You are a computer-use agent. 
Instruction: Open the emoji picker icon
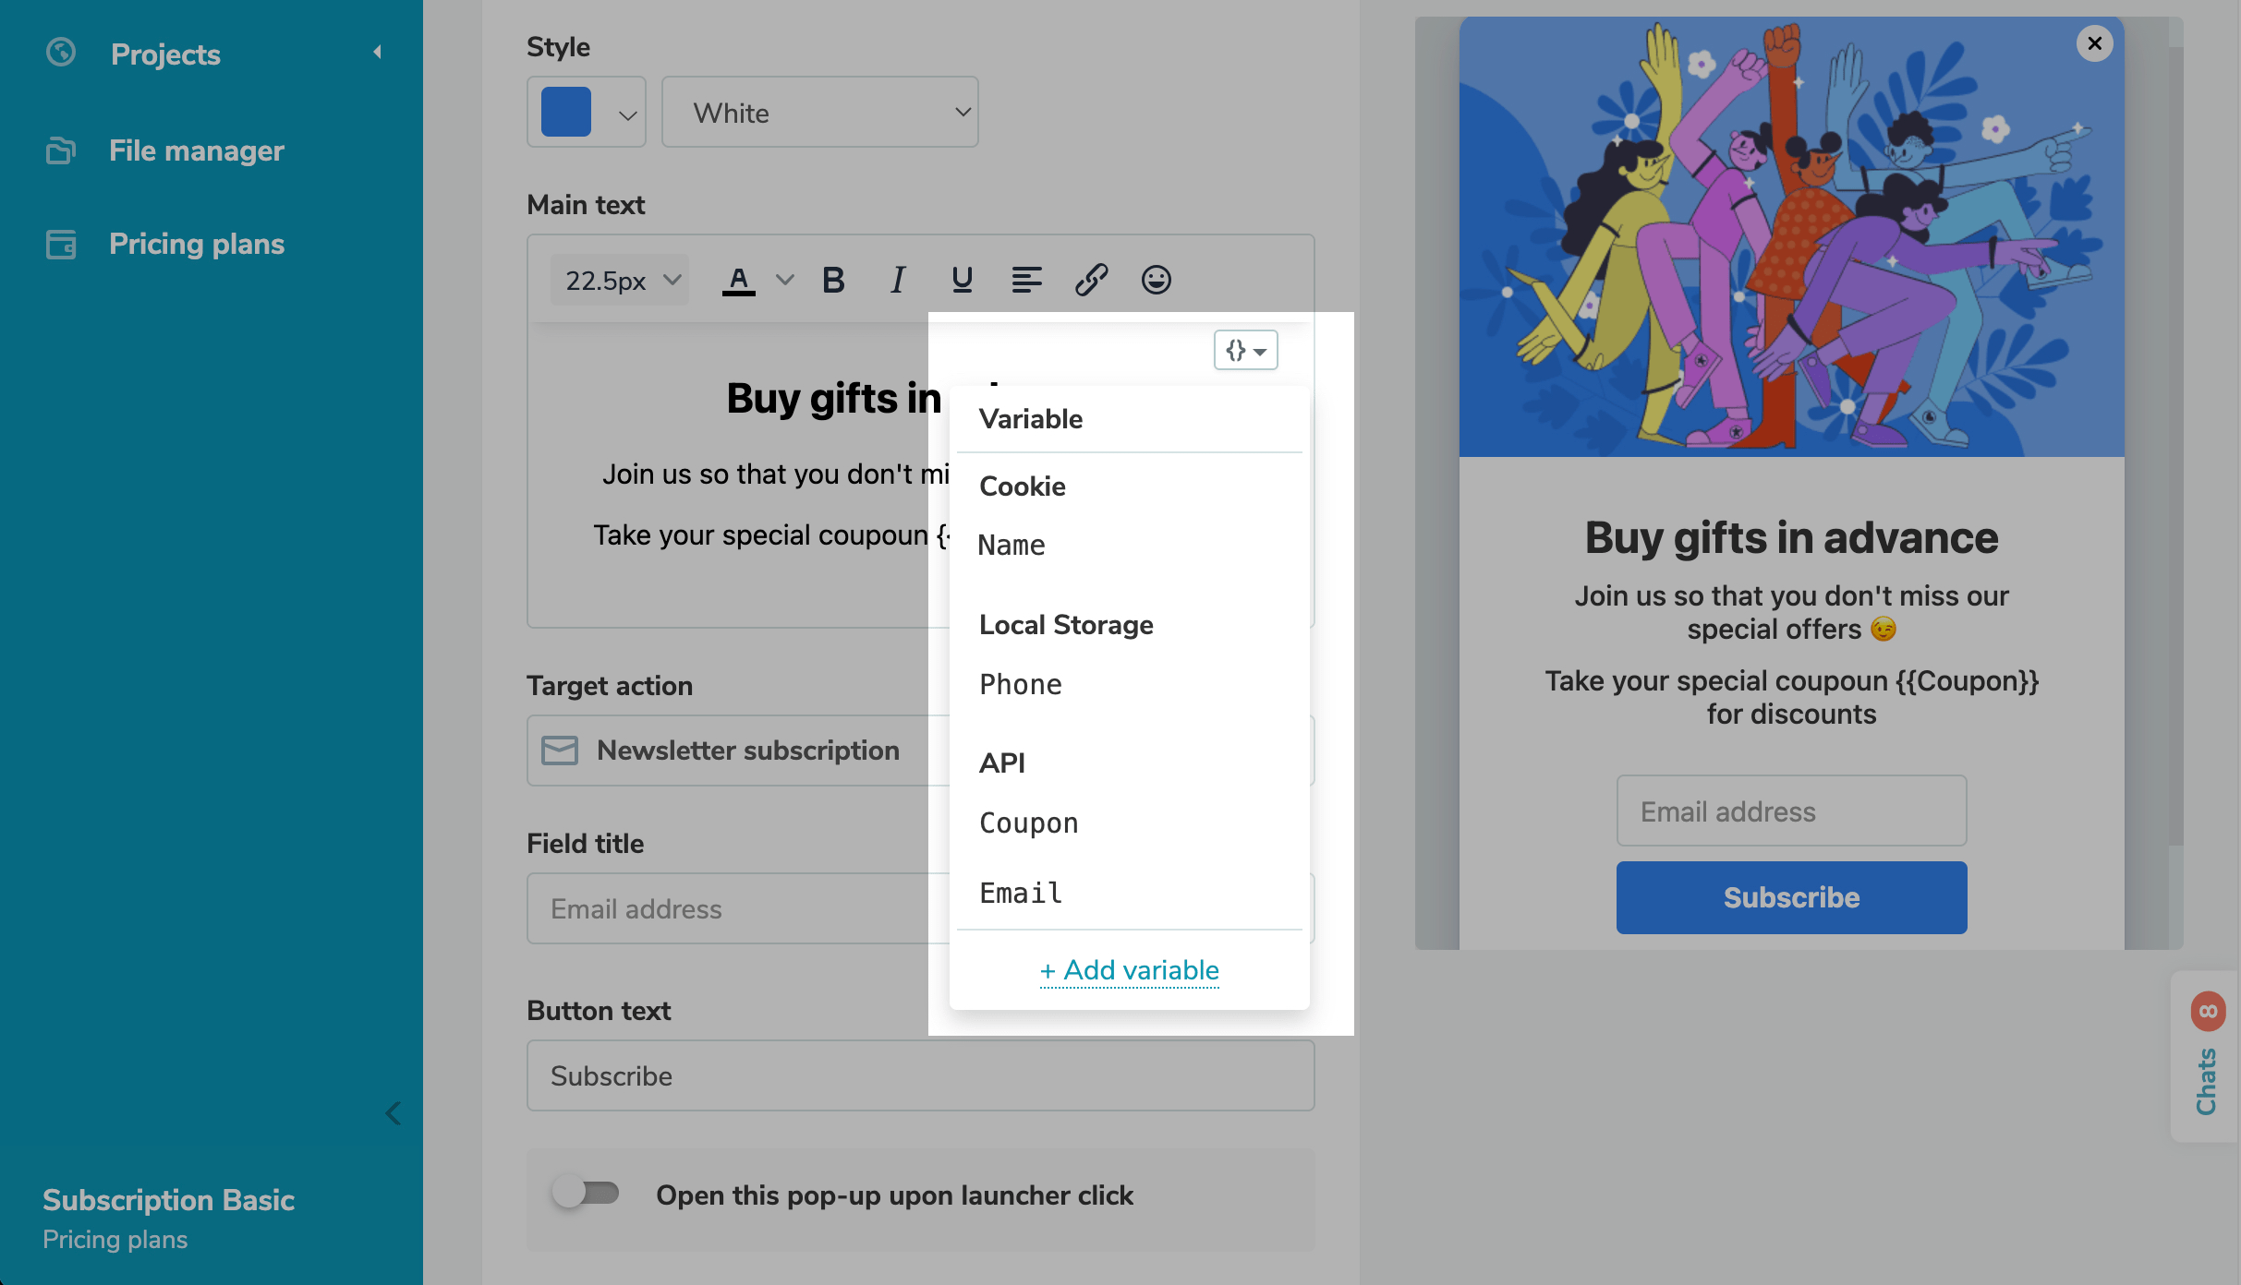click(x=1156, y=280)
